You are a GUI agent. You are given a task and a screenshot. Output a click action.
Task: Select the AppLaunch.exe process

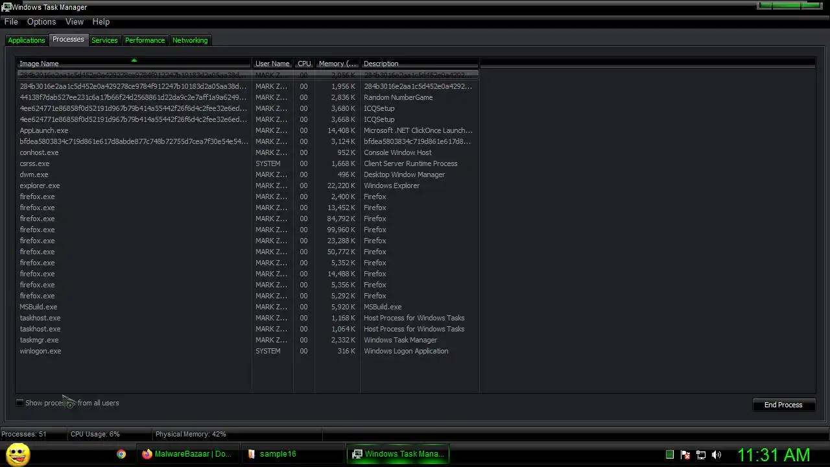(x=44, y=130)
